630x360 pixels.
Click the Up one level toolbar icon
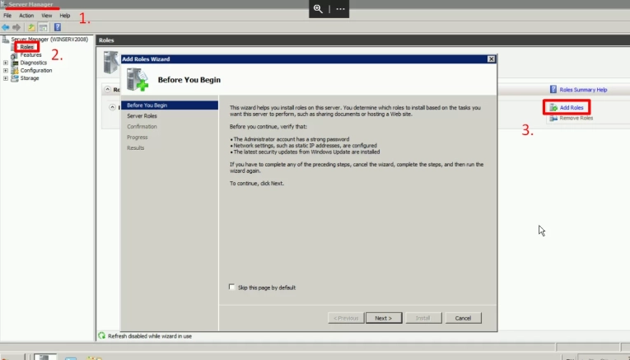(x=31, y=27)
